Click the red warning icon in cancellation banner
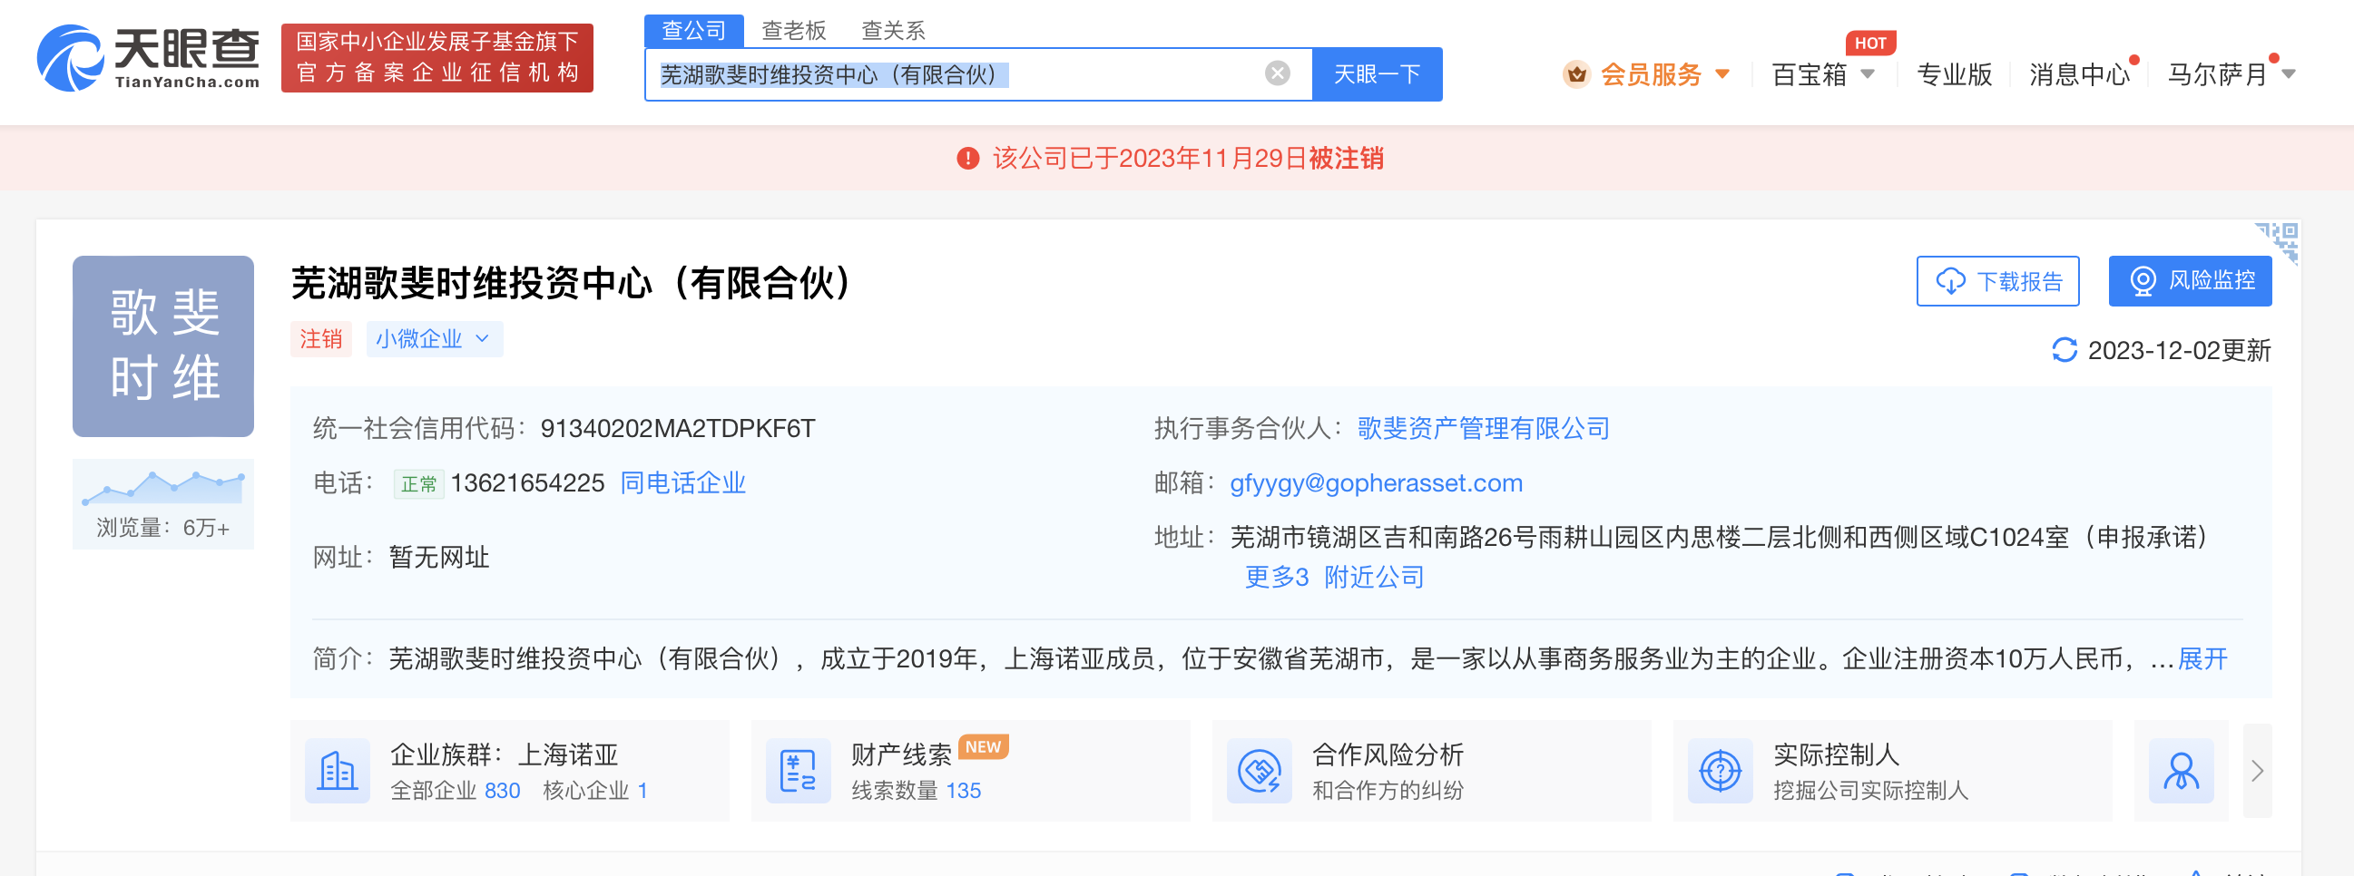The width and height of the screenshot is (2354, 876). pos(967,159)
